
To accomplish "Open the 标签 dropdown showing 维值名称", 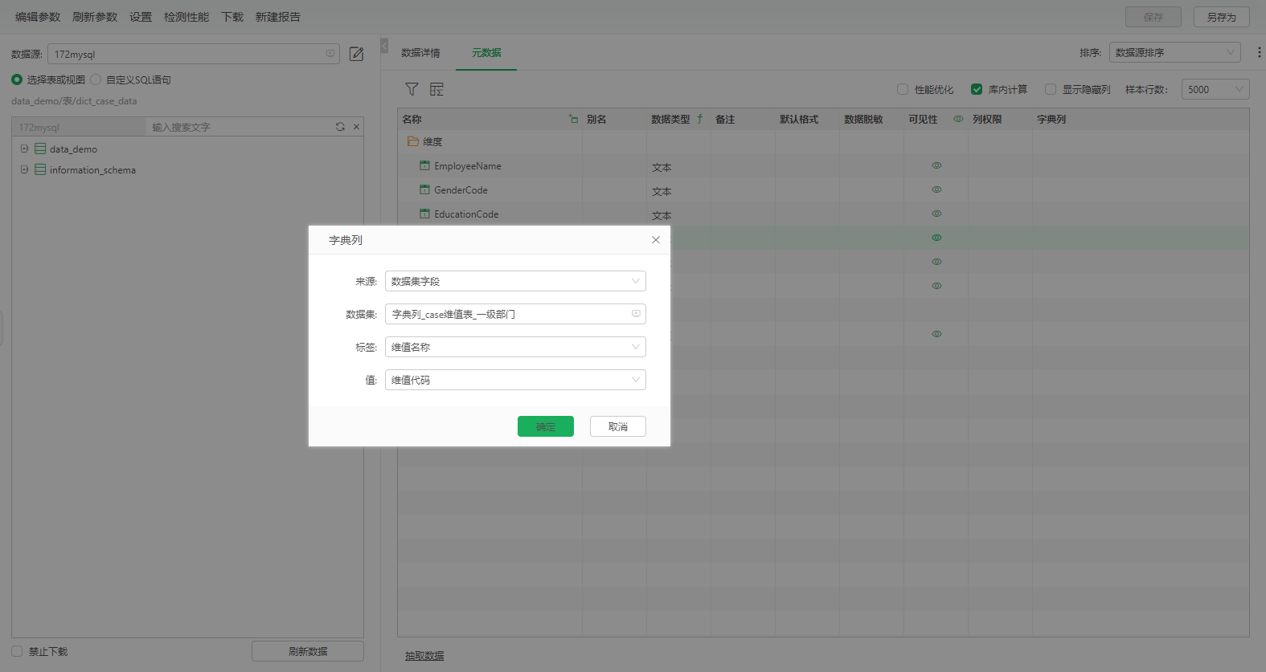I will pyautogui.click(x=515, y=347).
